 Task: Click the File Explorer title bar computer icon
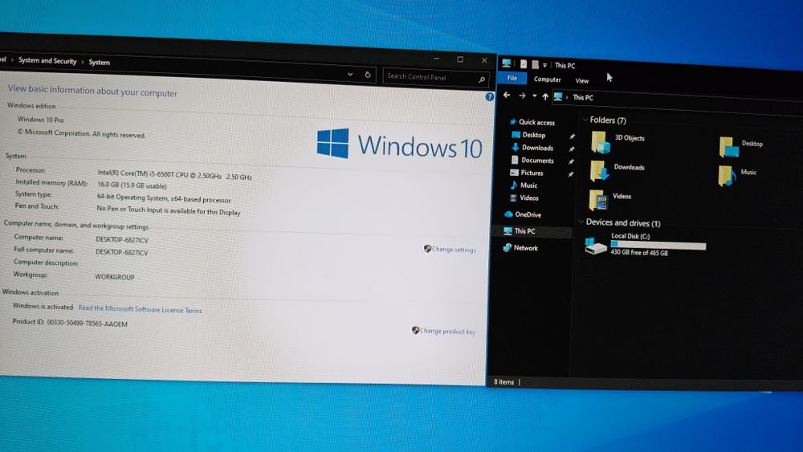point(507,63)
